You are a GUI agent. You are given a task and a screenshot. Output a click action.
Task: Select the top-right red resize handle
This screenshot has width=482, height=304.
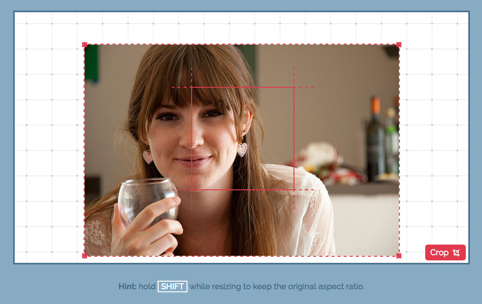(x=399, y=45)
